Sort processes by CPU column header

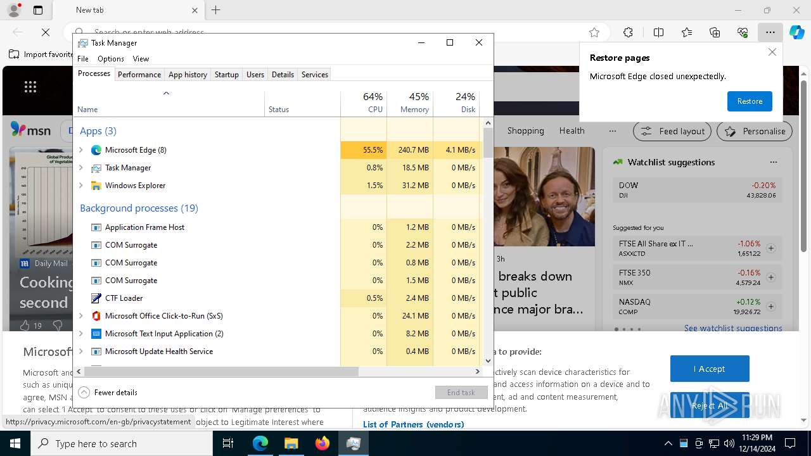click(x=364, y=103)
